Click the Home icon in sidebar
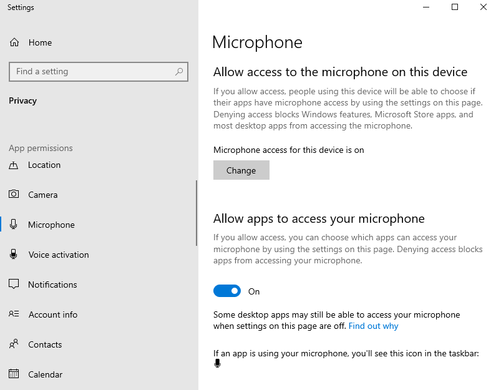The image size is (496, 390). click(14, 42)
